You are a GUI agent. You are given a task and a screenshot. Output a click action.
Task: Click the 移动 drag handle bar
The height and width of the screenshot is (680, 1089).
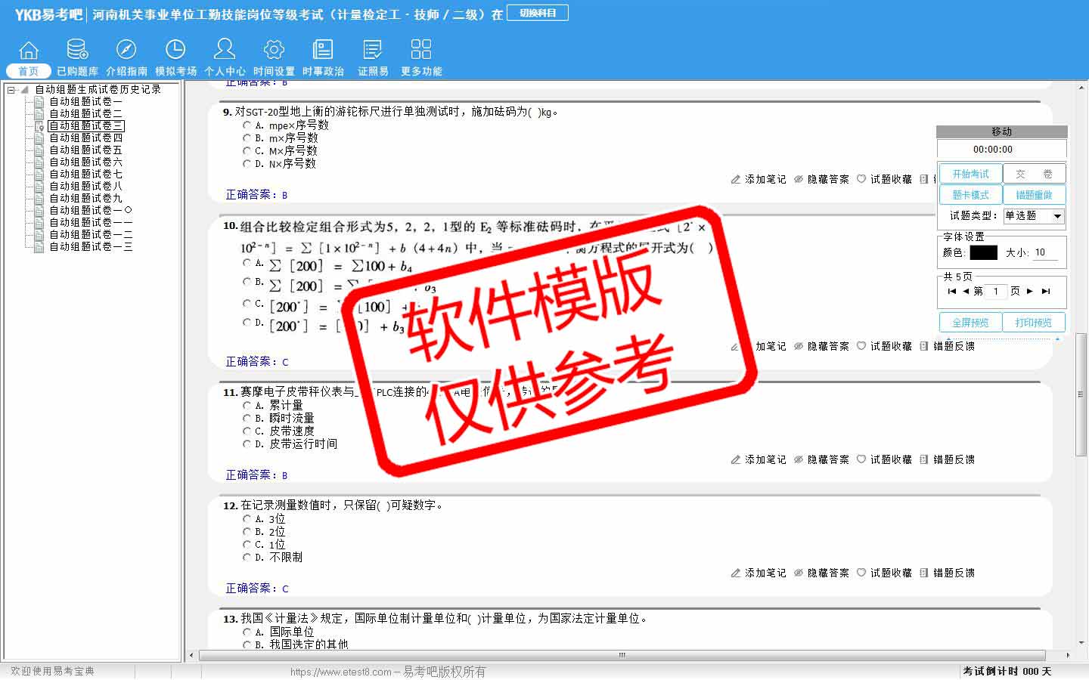click(x=1001, y=131)
